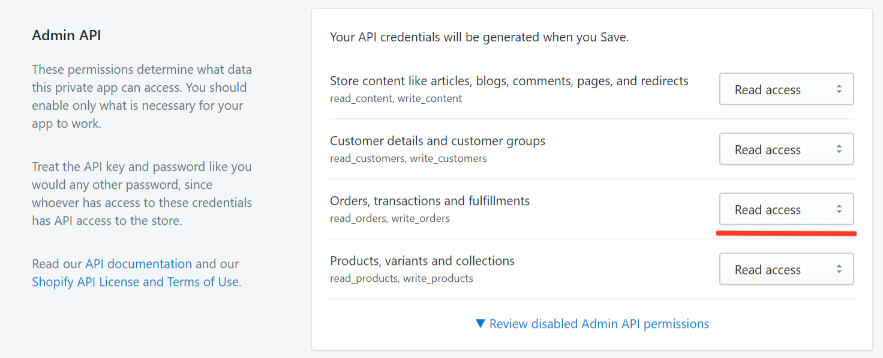883x358 pixels.
Task: Click the arrows icon on Store content dropdown
Action: [839, 89]
